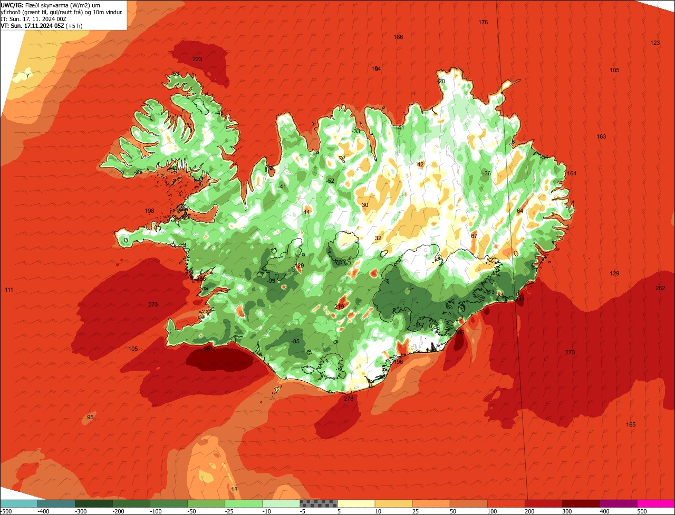The width and height of the screenshot is (675, 515).
Task: Select the 7 value in the top-left yellow area
Action: pyautogui.click(x=27, y=76)
